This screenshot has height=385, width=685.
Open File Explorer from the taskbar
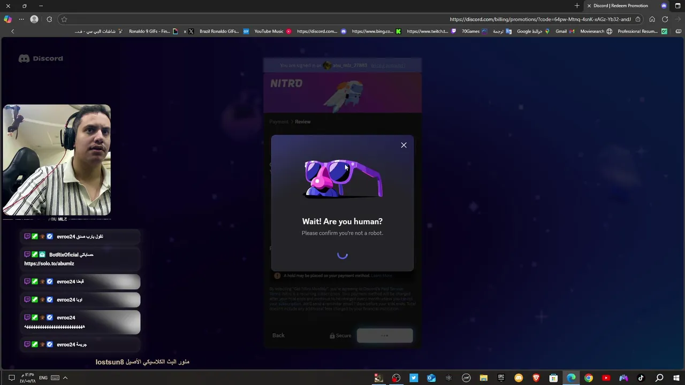click(483, 378)
